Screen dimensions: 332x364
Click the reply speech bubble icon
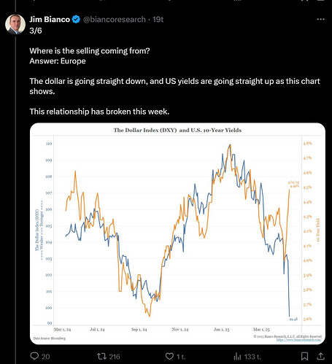coord(34,356)
